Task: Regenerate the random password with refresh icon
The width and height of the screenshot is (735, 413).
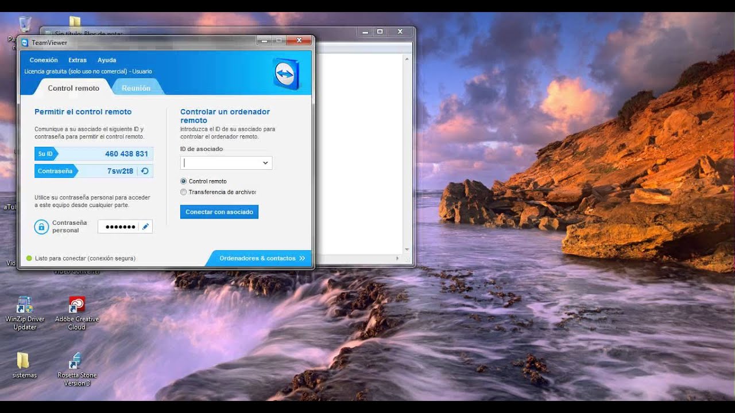Action: pyautogui.click(x=145, y=171)
